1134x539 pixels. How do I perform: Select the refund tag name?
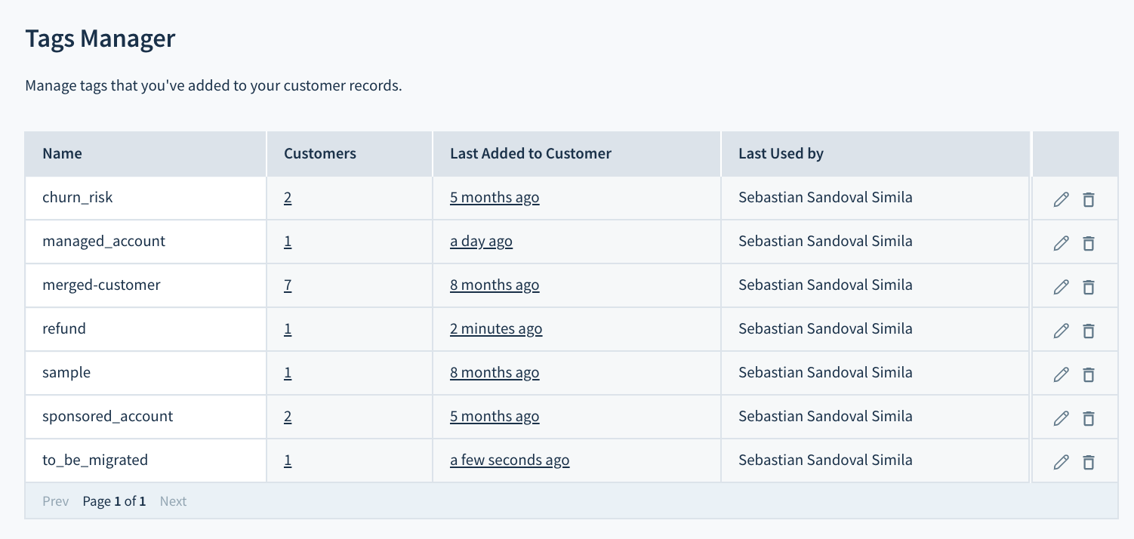(x=64, y=329)
